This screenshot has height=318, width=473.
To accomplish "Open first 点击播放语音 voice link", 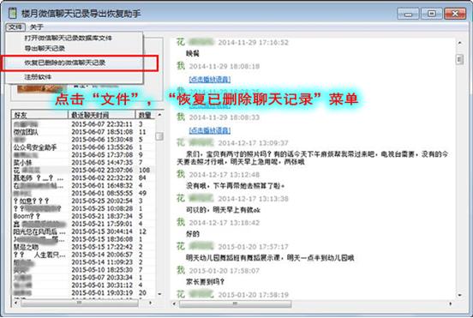I will pos(210,80).
